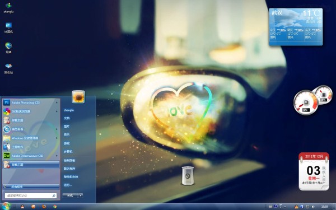Click the Shut down (关机) button
336x210 pixels.
pos(71,195)
